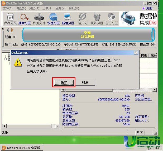Screen dimensions: 163x151
Task: Click DiskGenius V4.2.0 taskbar button
Action: coord(22,148)
